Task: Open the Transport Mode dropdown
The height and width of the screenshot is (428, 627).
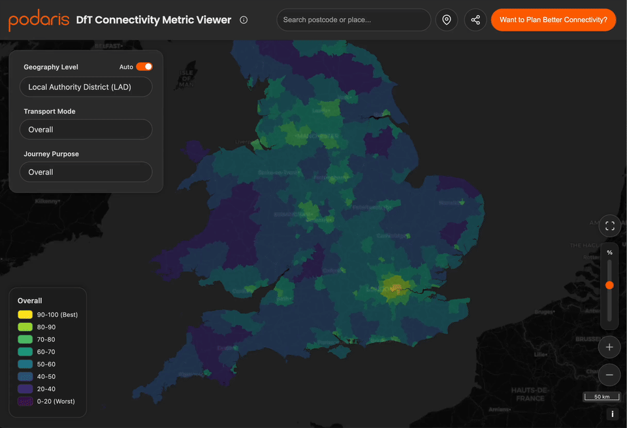Action: (x=86, y=129)
